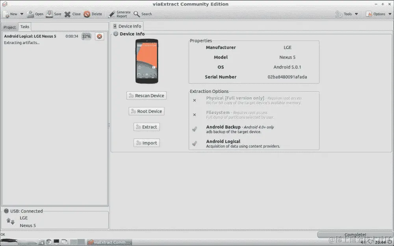The width and height of the screenshot is (394, 246).
Task: Click the X mark beside Physical extraction
Action: click(195, 100)
